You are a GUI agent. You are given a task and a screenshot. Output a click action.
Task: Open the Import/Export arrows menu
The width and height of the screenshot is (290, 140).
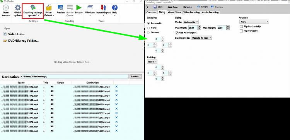(103, 10)
